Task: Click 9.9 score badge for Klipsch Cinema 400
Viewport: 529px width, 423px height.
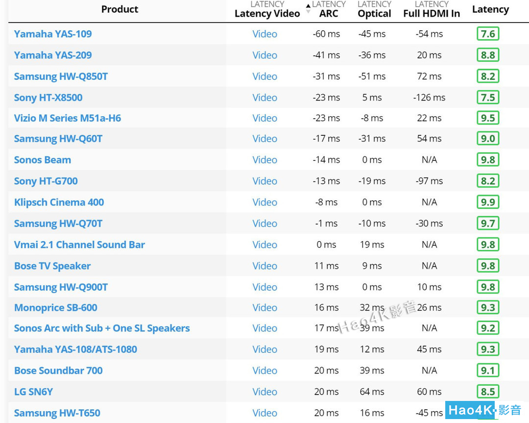Action: point(488,202)
